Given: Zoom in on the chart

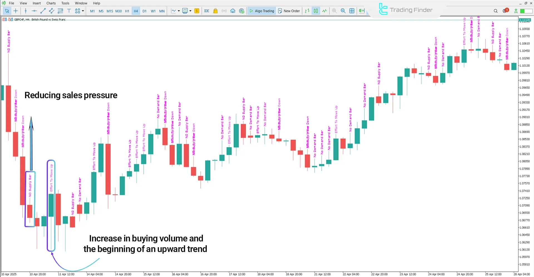Looking at the screenshot, I should click(x=334, y=11).
